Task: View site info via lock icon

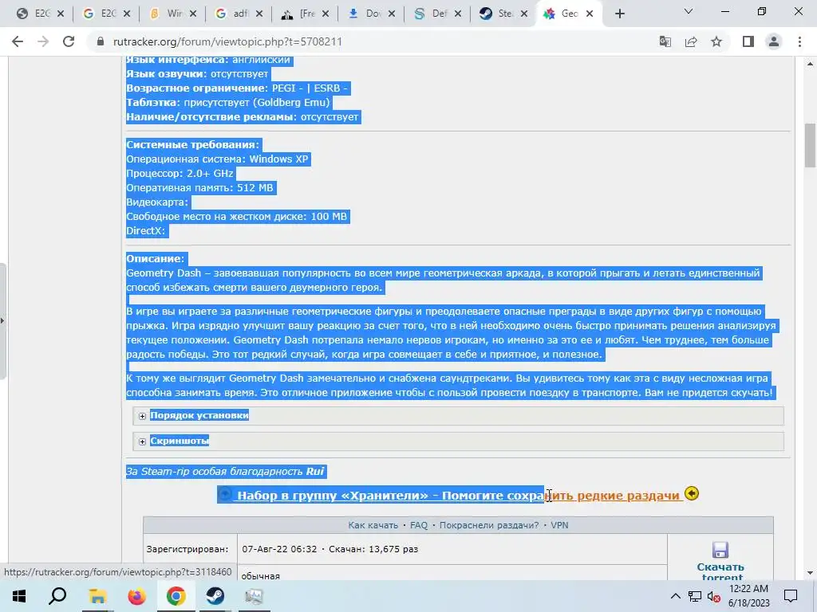Action: coord(101,41)
